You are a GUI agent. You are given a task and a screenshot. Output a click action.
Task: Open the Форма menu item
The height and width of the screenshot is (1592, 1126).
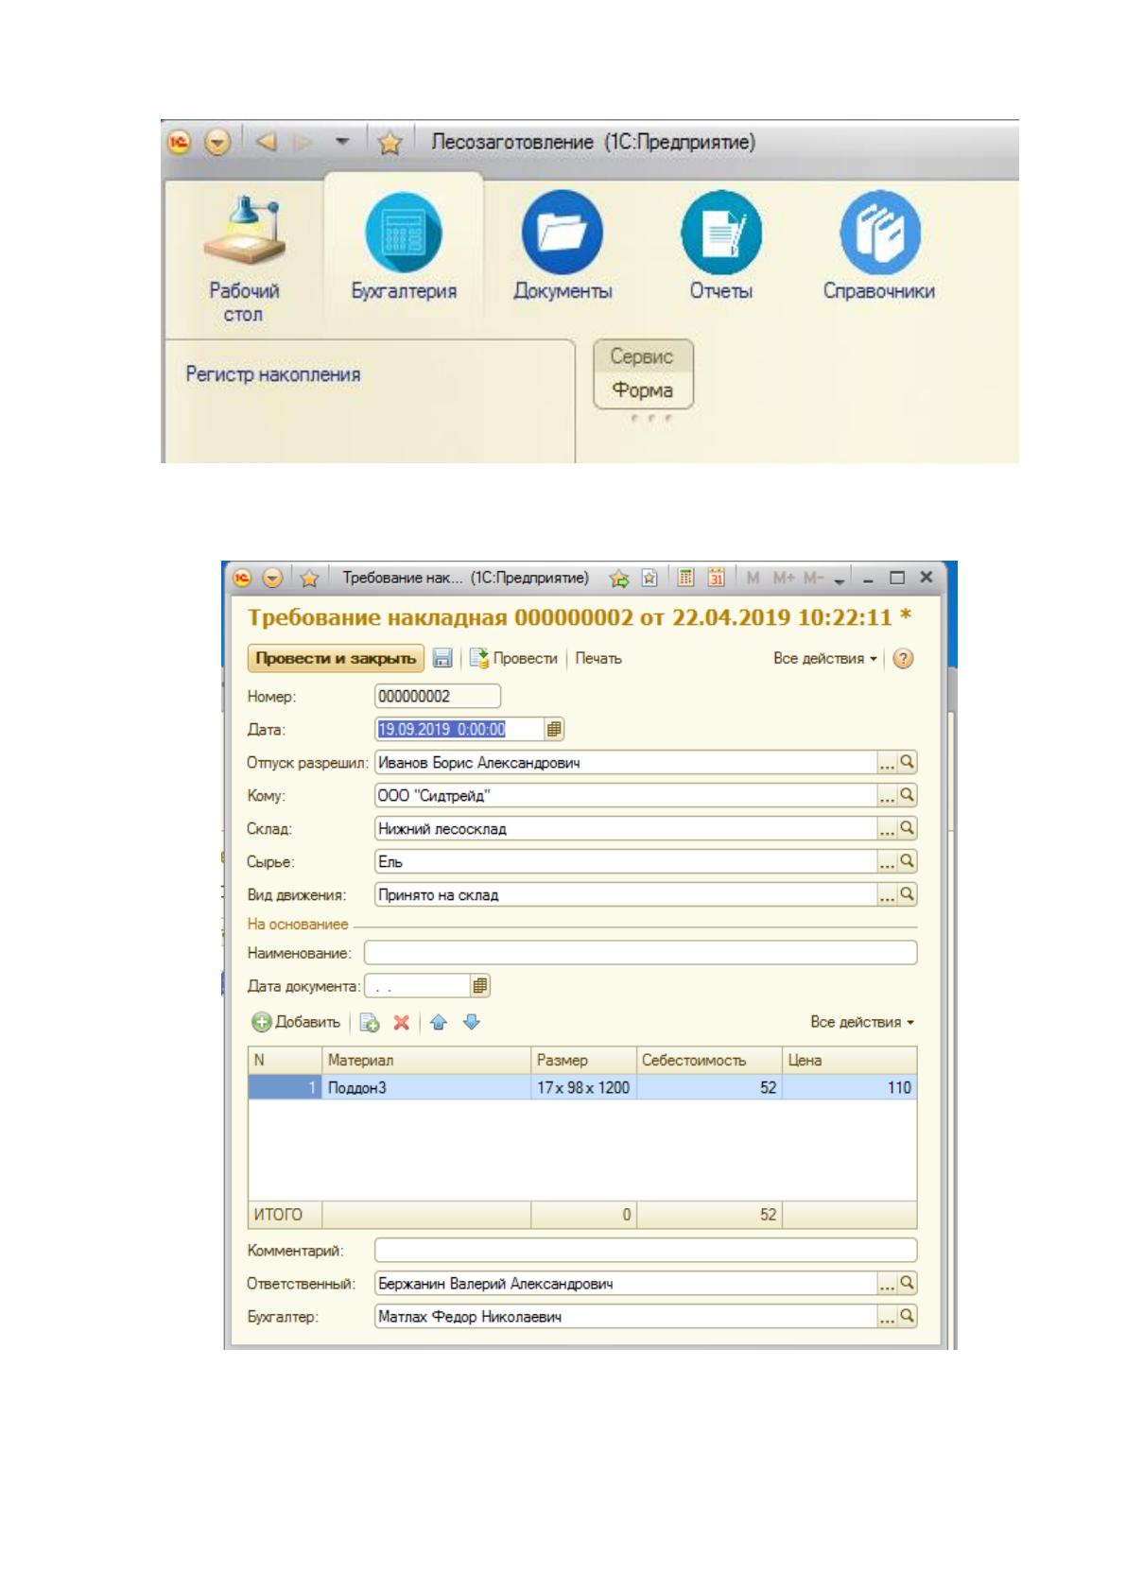click(643, 390)
